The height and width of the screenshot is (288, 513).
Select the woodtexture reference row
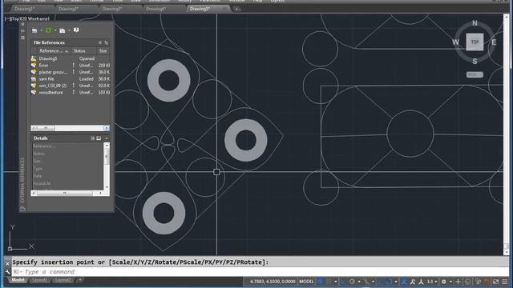70,93
